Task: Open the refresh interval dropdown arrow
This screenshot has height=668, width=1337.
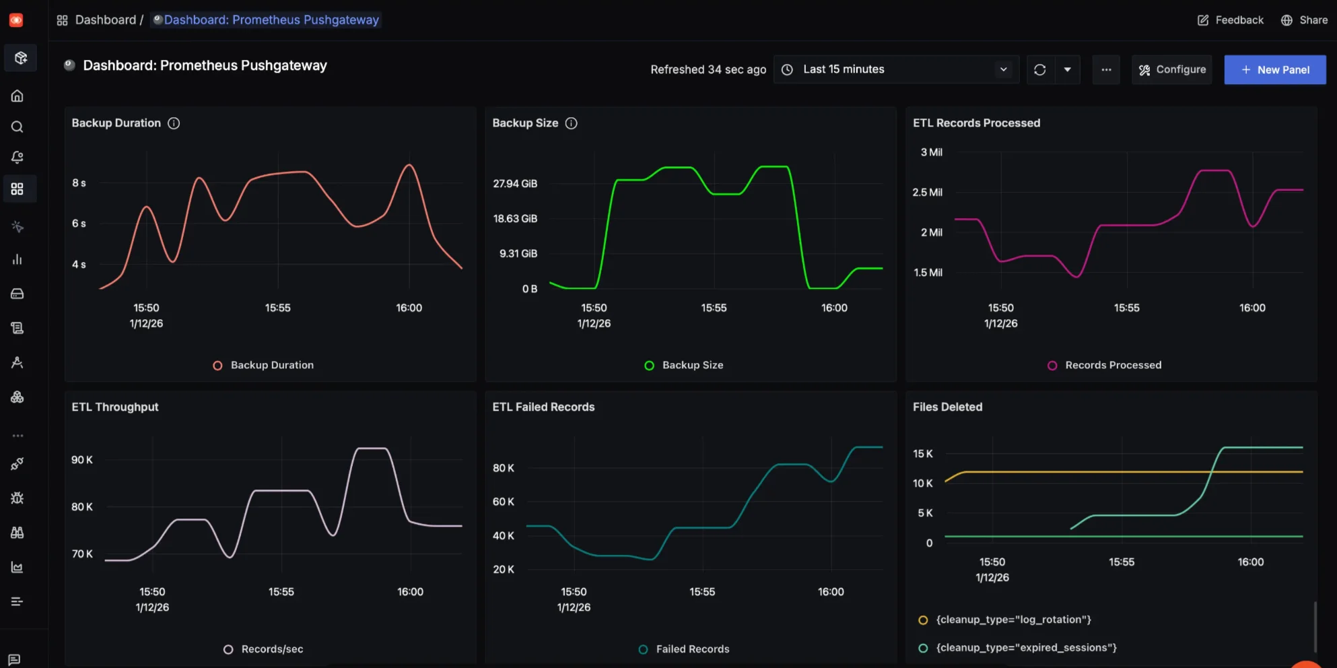Action: (1067, 69)
